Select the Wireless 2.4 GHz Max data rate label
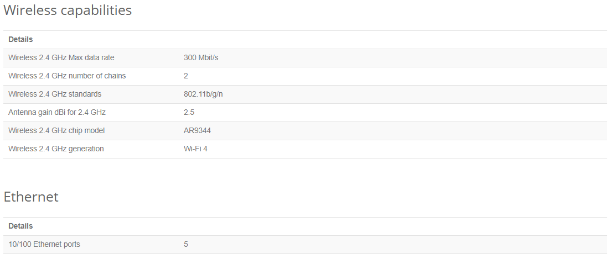The height and width of the screenshot is (259, 615). click(x=61, y=57)
